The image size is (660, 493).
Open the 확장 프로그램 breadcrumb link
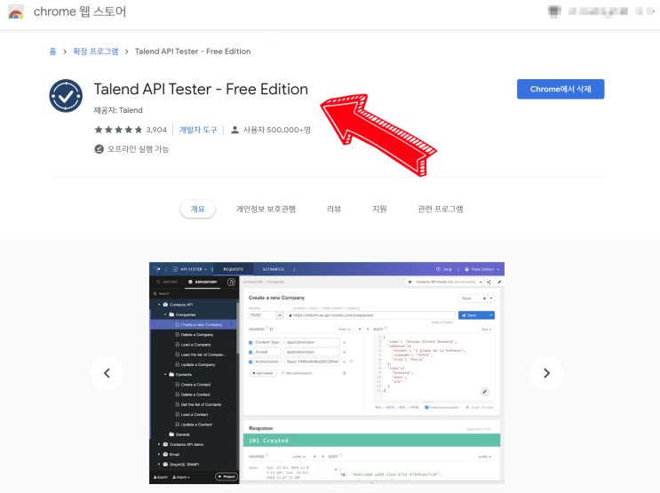pyautogui.click(x=96, y=52)
